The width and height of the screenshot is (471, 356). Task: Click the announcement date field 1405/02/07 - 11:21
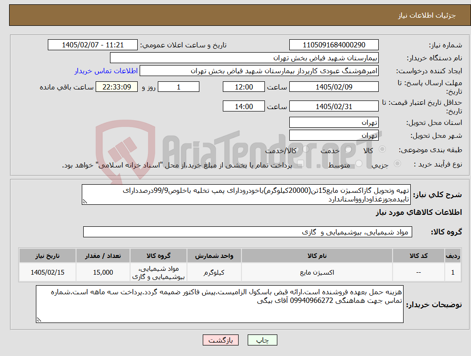[x=92, y=45]
